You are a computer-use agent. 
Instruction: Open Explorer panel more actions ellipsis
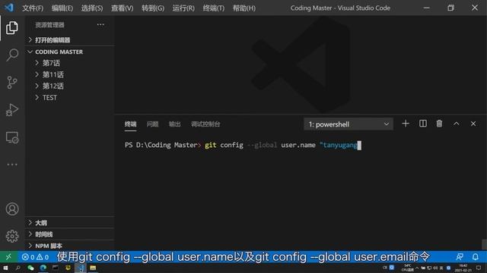[100, 24]
